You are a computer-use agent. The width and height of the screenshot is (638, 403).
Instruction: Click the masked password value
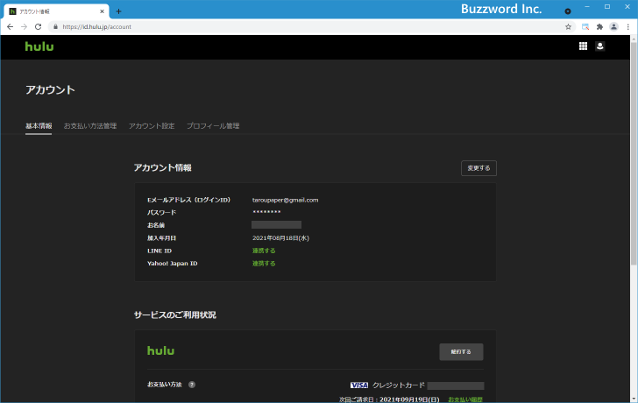coord(266,213)
